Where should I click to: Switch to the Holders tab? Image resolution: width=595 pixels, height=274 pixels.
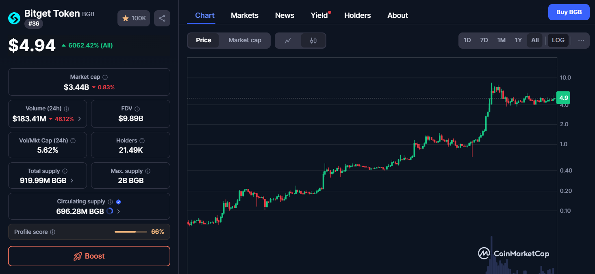(358, 15)
